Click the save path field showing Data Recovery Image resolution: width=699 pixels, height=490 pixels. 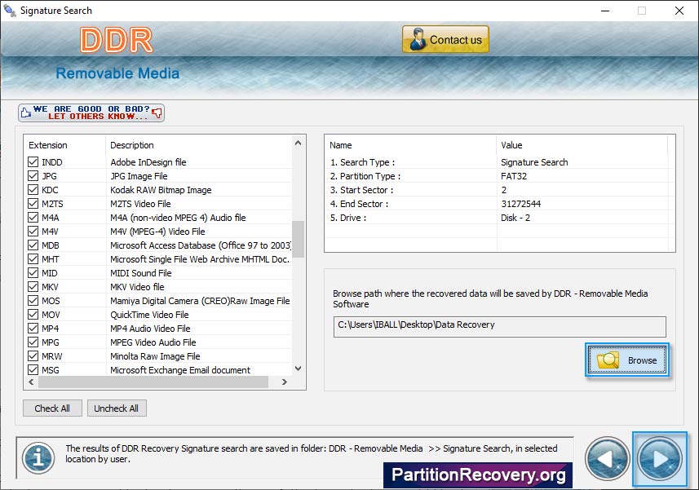click(500, 326)
